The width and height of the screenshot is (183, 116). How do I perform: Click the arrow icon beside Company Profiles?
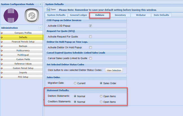point(2,33)
